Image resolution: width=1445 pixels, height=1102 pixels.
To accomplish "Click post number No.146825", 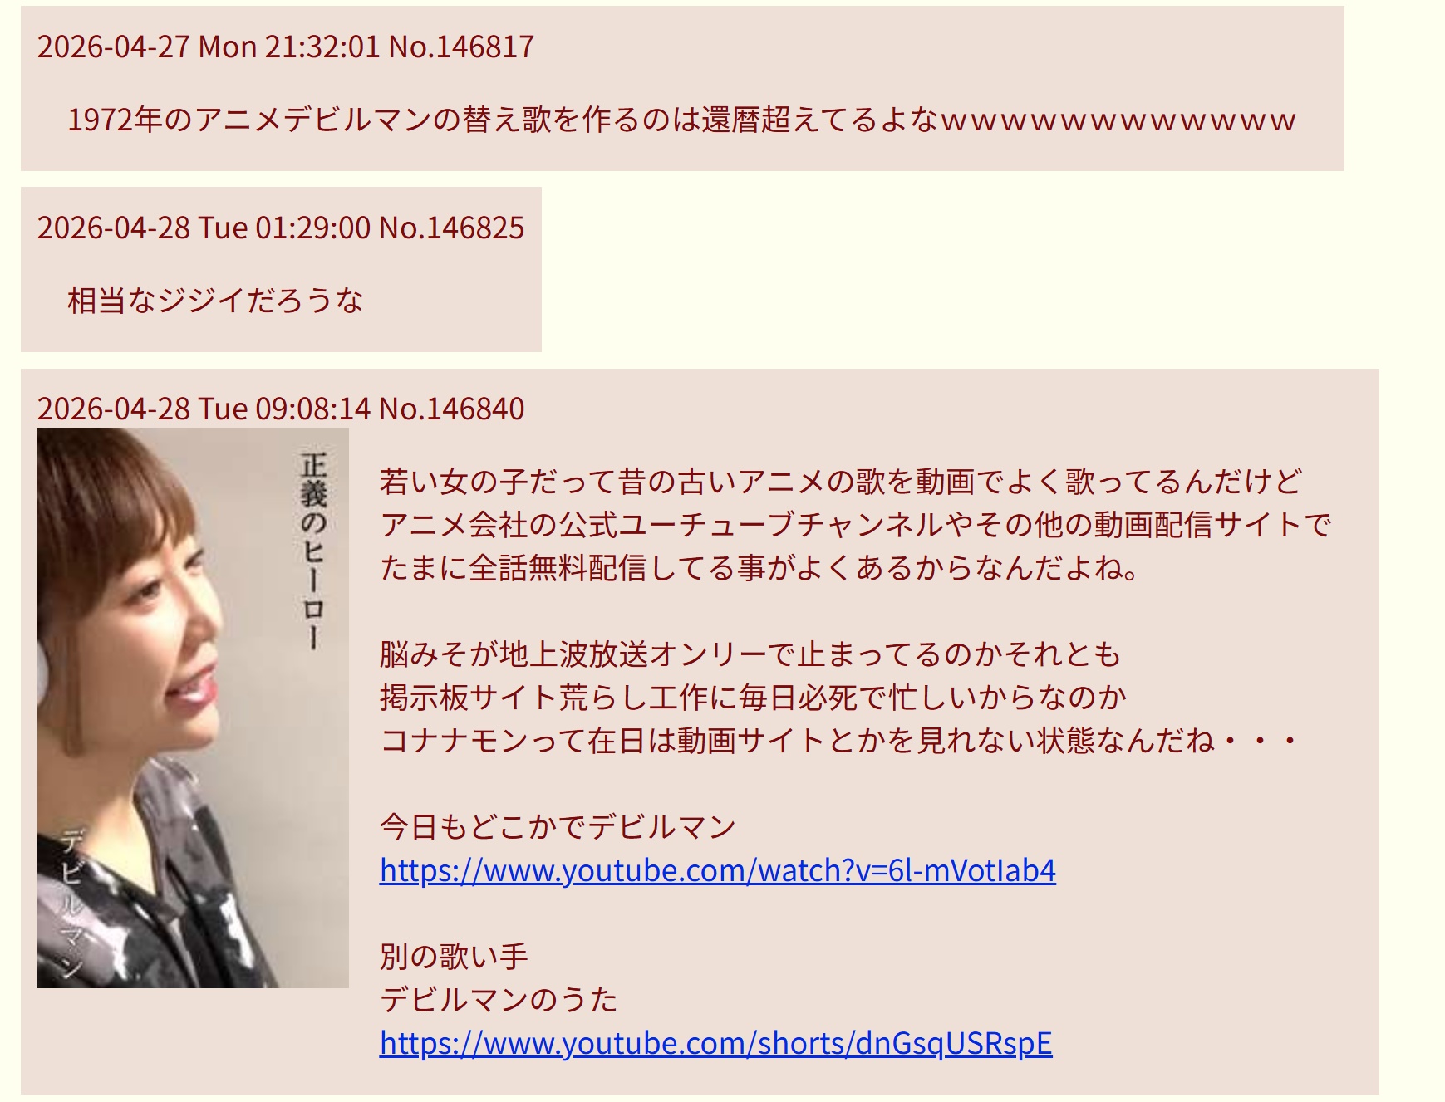I will [452, 228].
